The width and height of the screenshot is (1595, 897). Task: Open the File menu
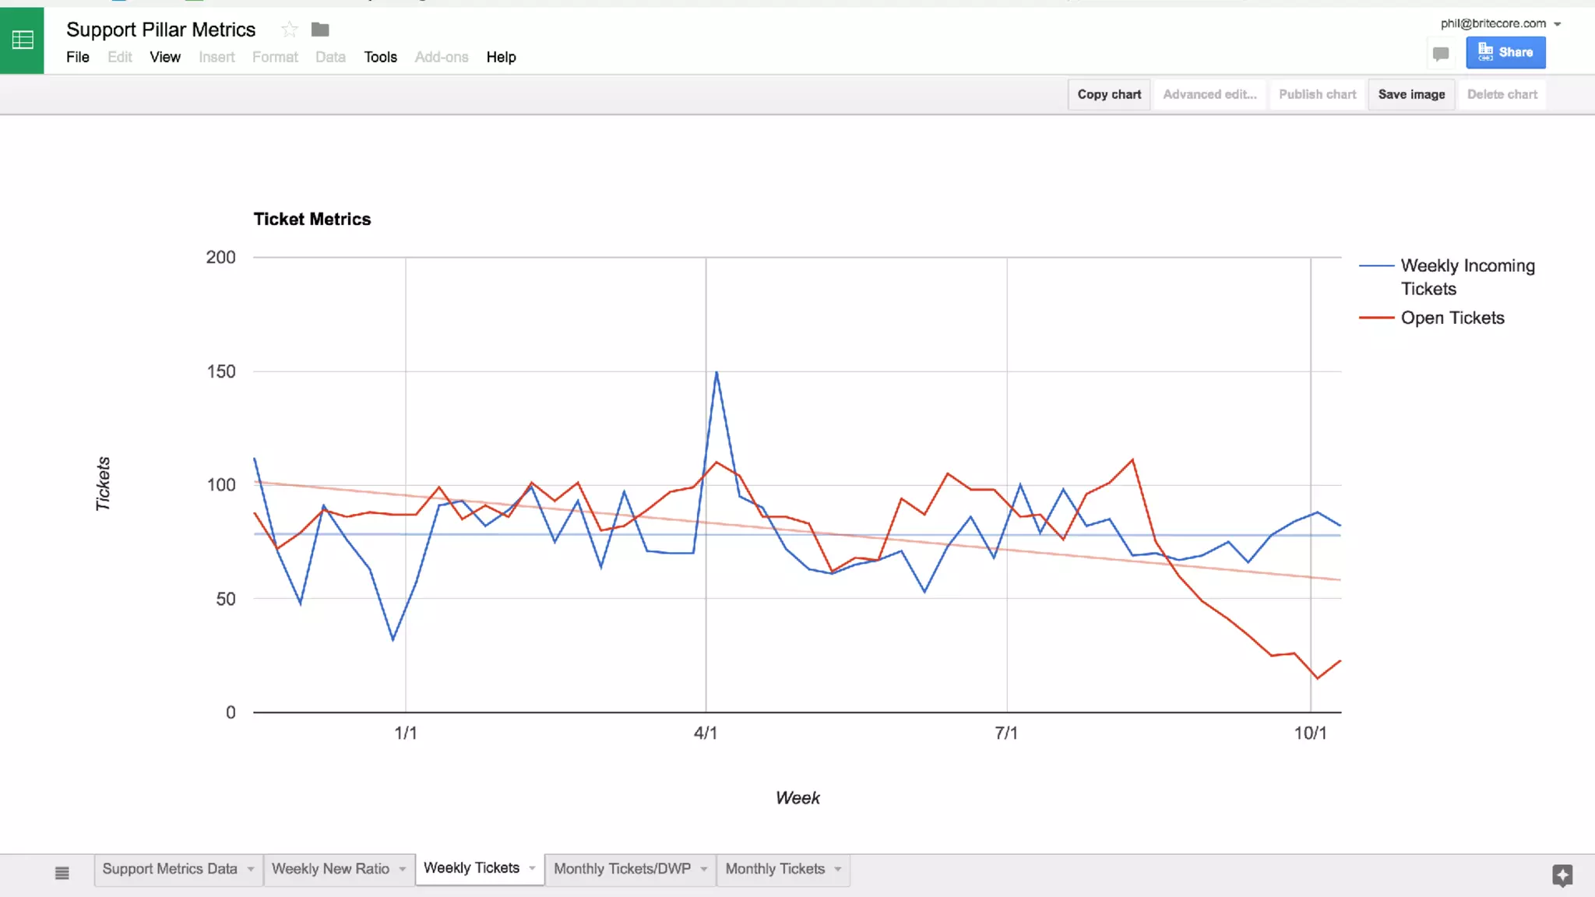pos(77,57)
